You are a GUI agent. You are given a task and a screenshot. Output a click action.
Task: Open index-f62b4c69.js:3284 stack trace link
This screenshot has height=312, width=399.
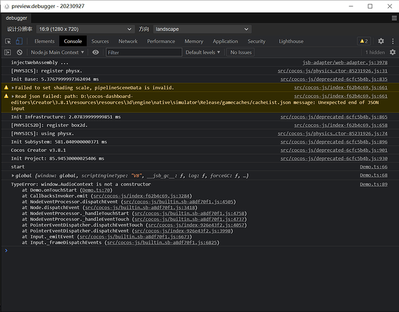point(142,196)
